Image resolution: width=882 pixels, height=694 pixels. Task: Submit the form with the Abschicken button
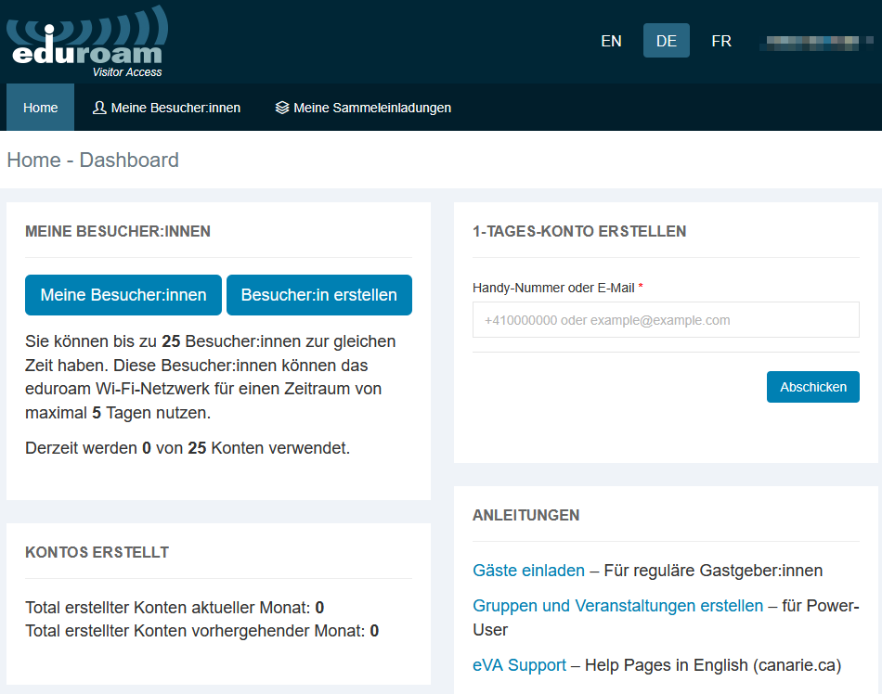[x=812, y=387]
